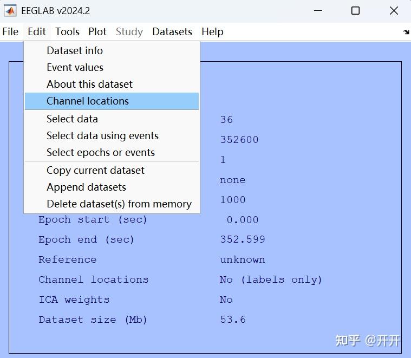The image size is (411, 358).
Task: Choose Dataset info from Edit menu
Action: pos(112,50)
